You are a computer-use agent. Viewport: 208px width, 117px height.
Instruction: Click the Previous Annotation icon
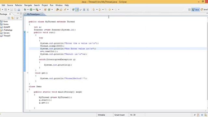[100, 9]
